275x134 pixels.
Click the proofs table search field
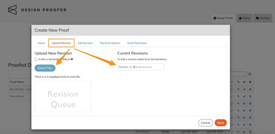click(x=238, y=74)
